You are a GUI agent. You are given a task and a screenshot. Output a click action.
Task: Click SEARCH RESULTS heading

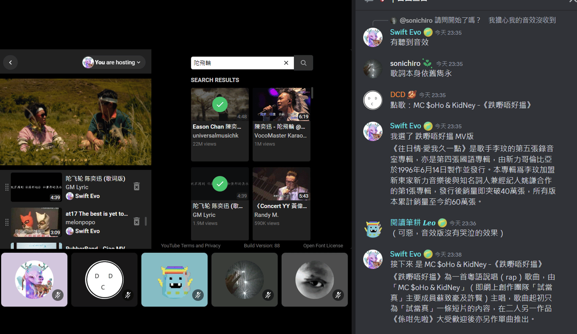(215, 80)
